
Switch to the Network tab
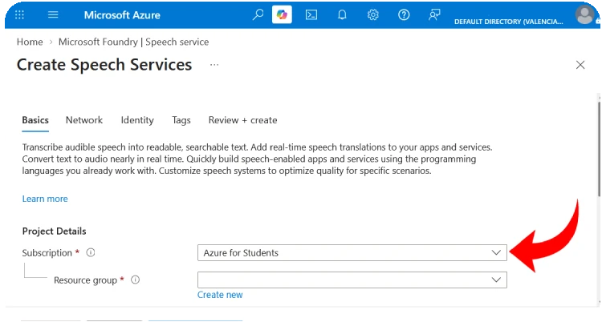pos(84,120)
